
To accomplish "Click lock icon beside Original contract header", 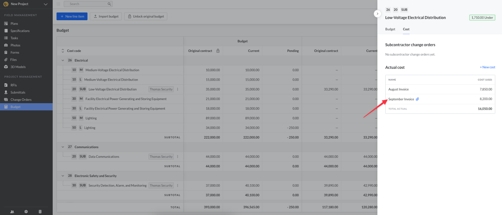I will click(x=218, y=51).
